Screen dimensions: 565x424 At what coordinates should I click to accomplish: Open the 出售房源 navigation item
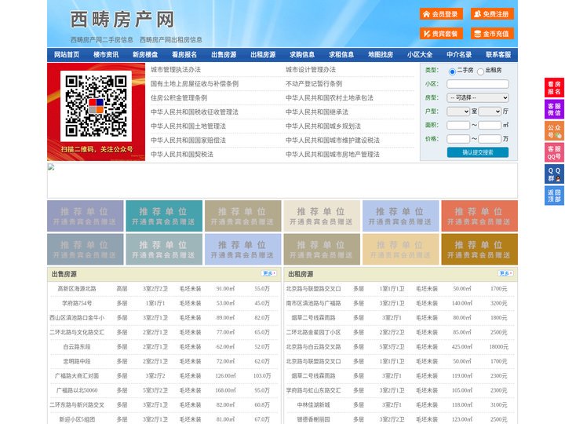[224, 54]
